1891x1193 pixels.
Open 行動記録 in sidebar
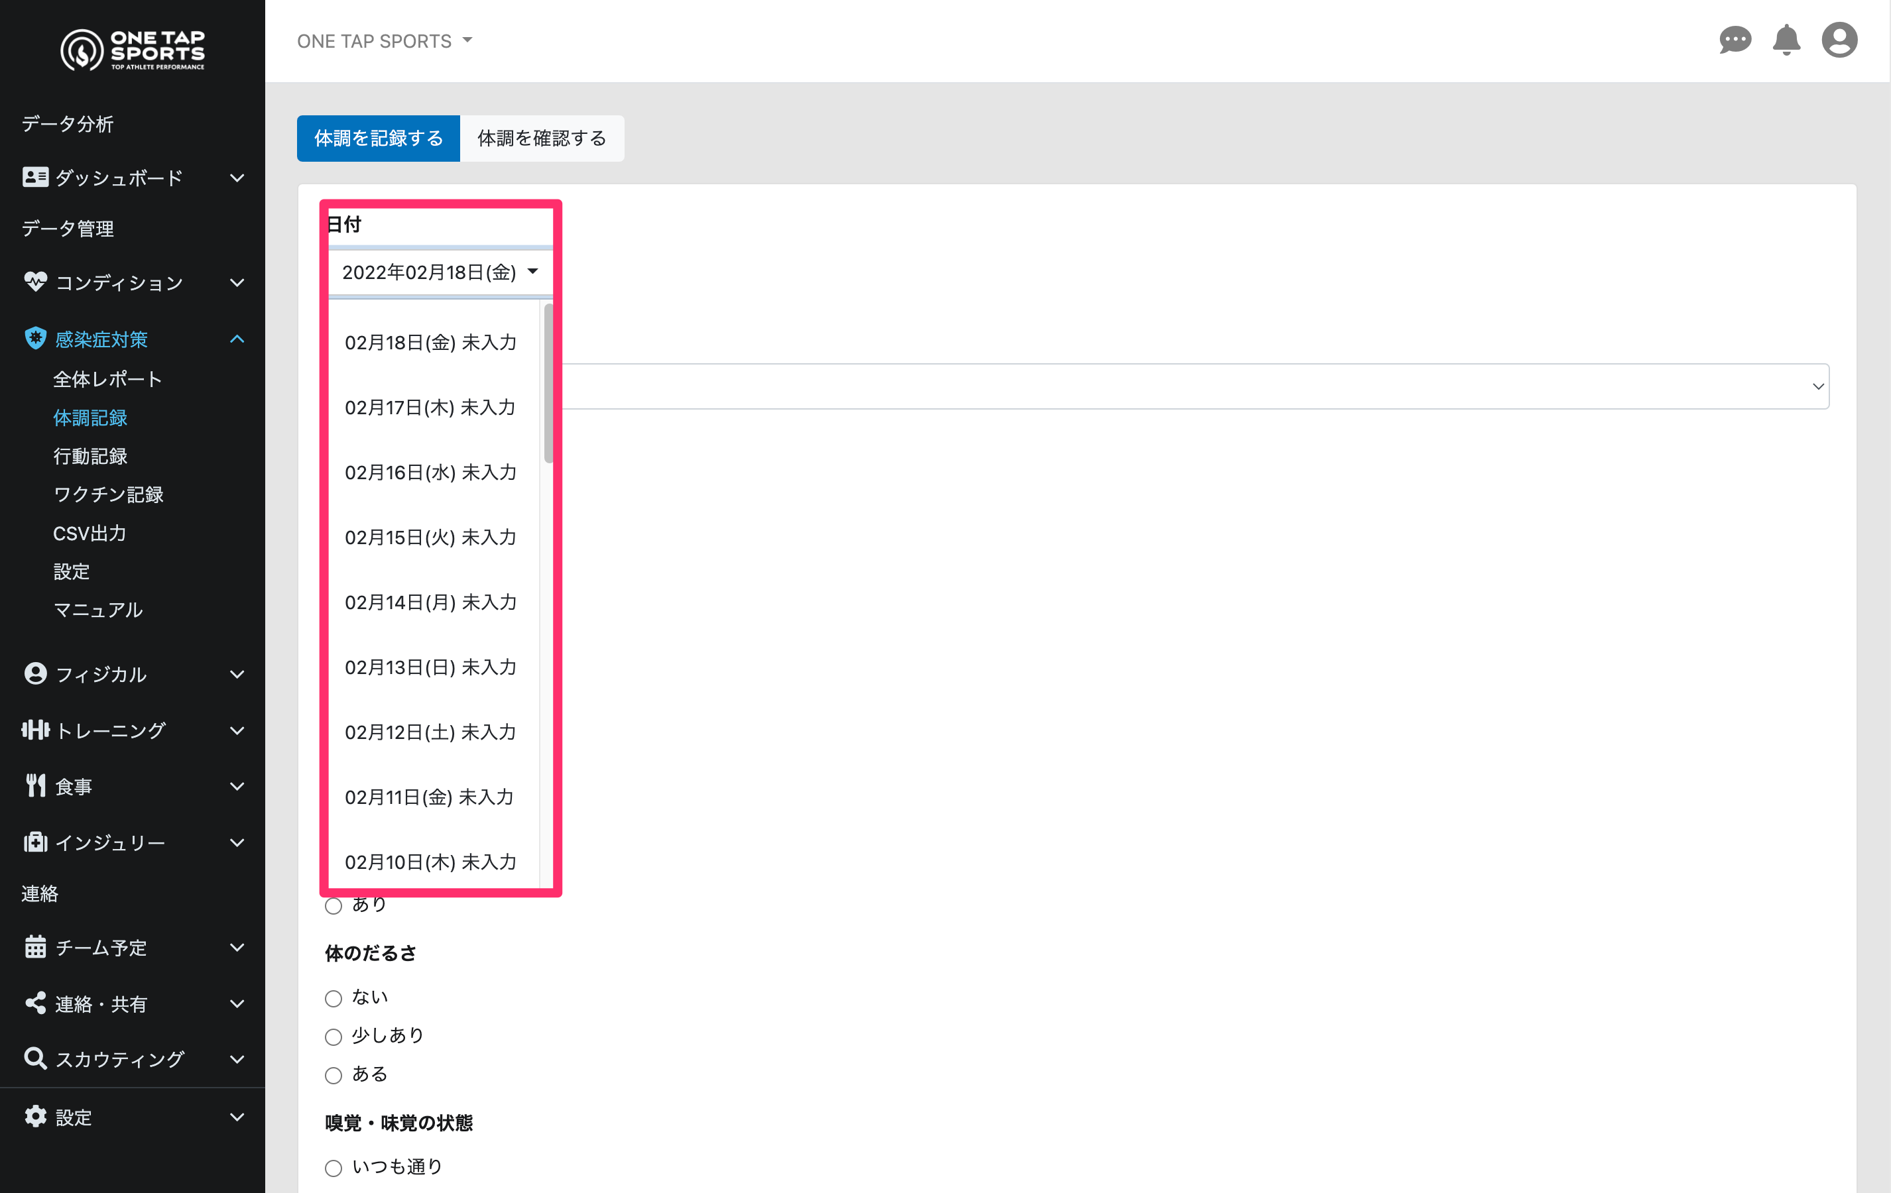pyautogui.click(x=90, y=456)
